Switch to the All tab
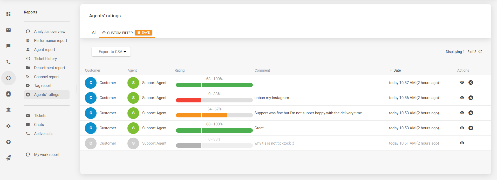This screenshot has width=497, height=180. [94, 32]
